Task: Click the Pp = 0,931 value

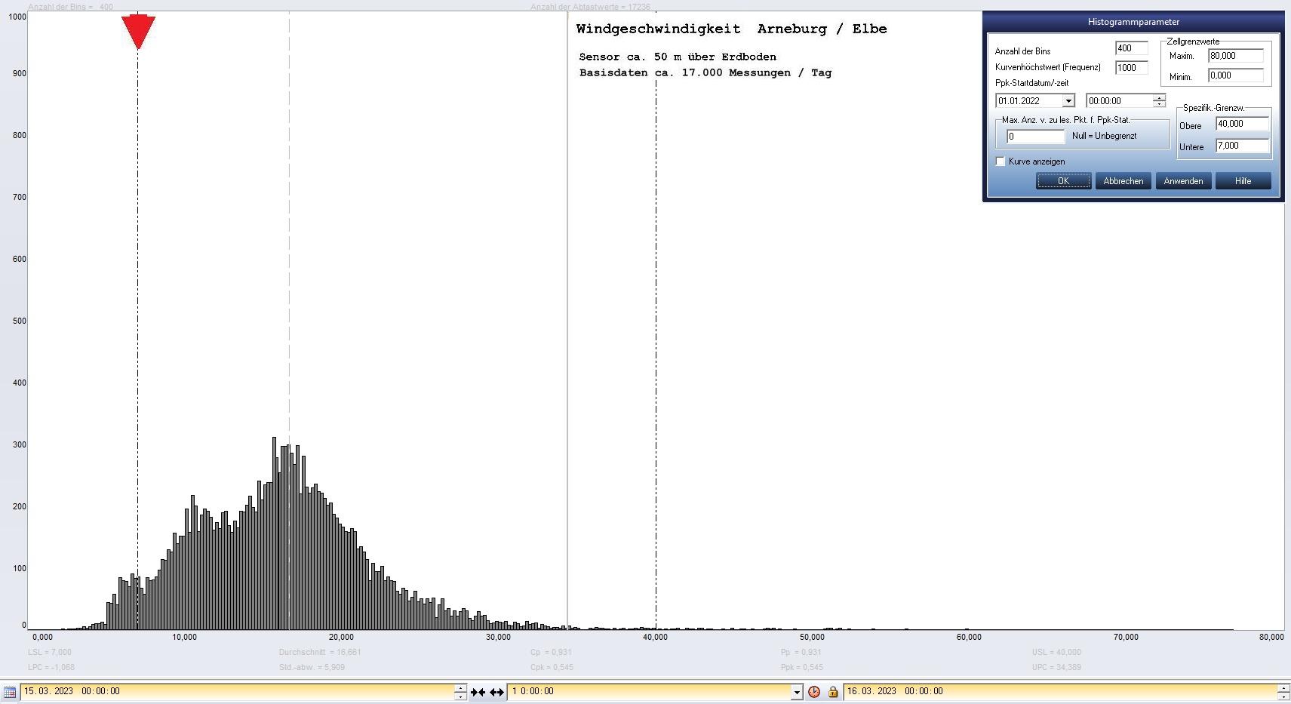Action: click(x=801, y=652)
